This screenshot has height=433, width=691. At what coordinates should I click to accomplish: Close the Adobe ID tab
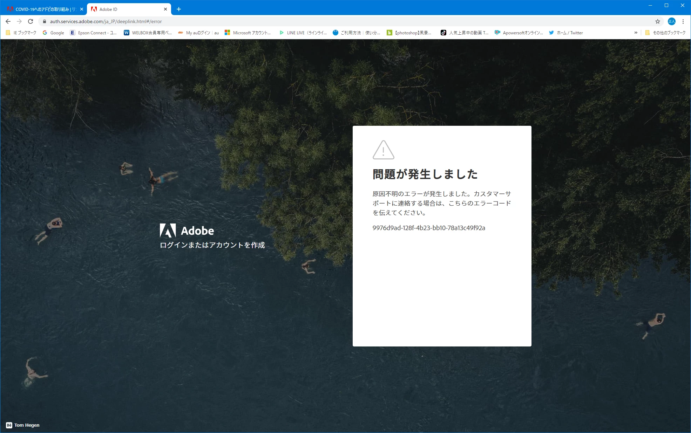click(165, 9)
